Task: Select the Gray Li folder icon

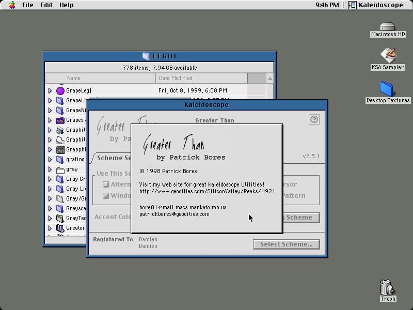Action: [x=60, y=189]
